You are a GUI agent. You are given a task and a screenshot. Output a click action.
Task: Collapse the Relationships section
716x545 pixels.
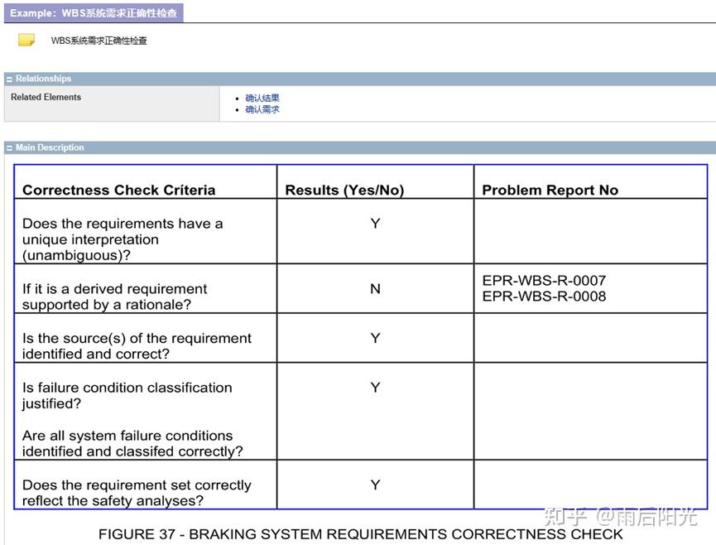[x=9, y=79]
